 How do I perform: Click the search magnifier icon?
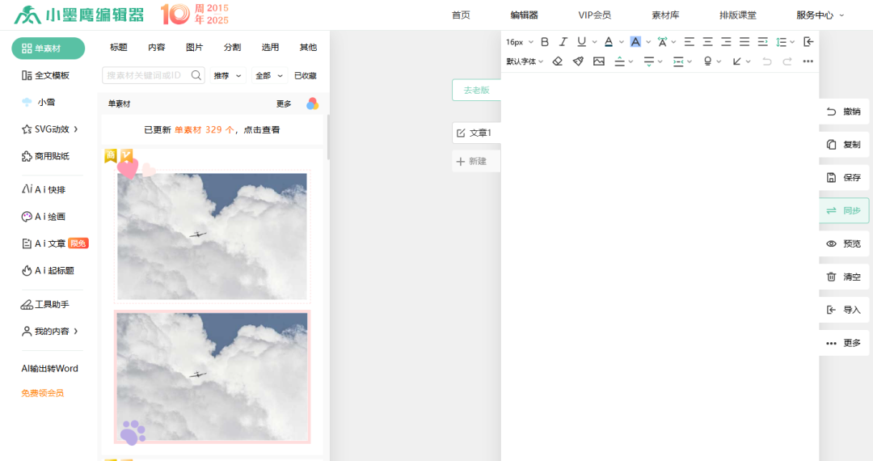click(196, 75)
